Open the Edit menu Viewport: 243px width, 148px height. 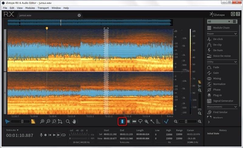pyautogui.click(x=12, y=8)
